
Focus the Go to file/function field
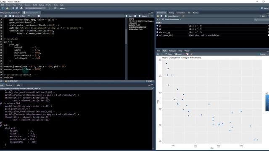pyautogui.click(x=35, y=8)
